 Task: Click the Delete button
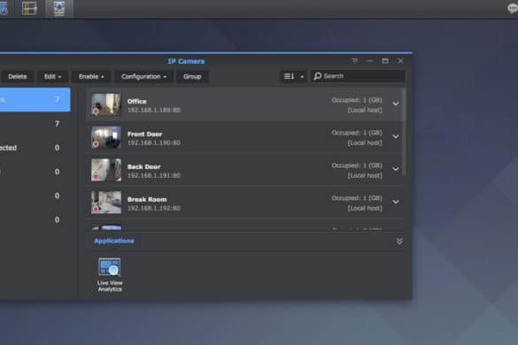coord(18,77)
